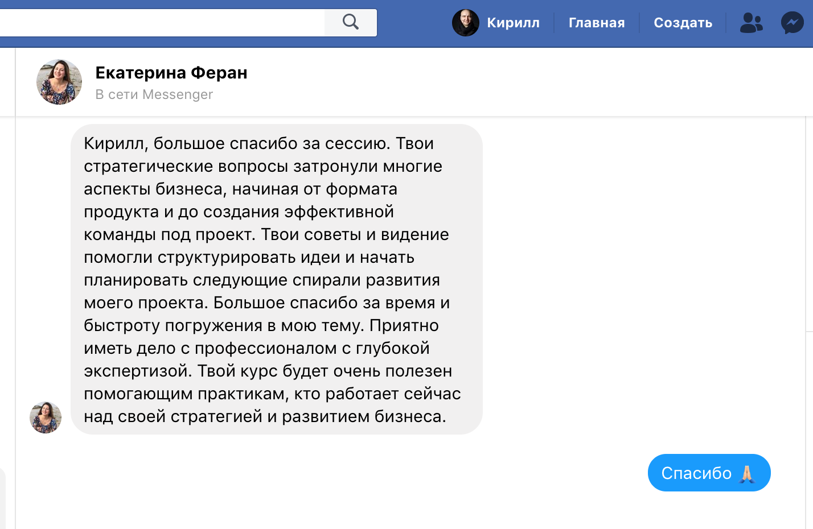Click last message line 'над своей стратегией'
Screen dimensions: 813x529
(x=265, y=416)
